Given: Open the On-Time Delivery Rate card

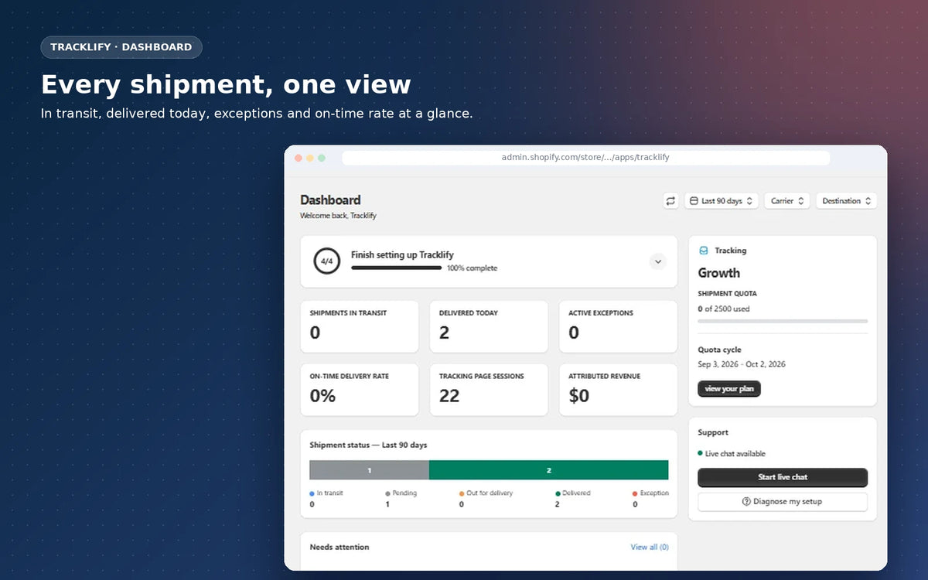Looking at the screenshot, I should tap(360, 390).
